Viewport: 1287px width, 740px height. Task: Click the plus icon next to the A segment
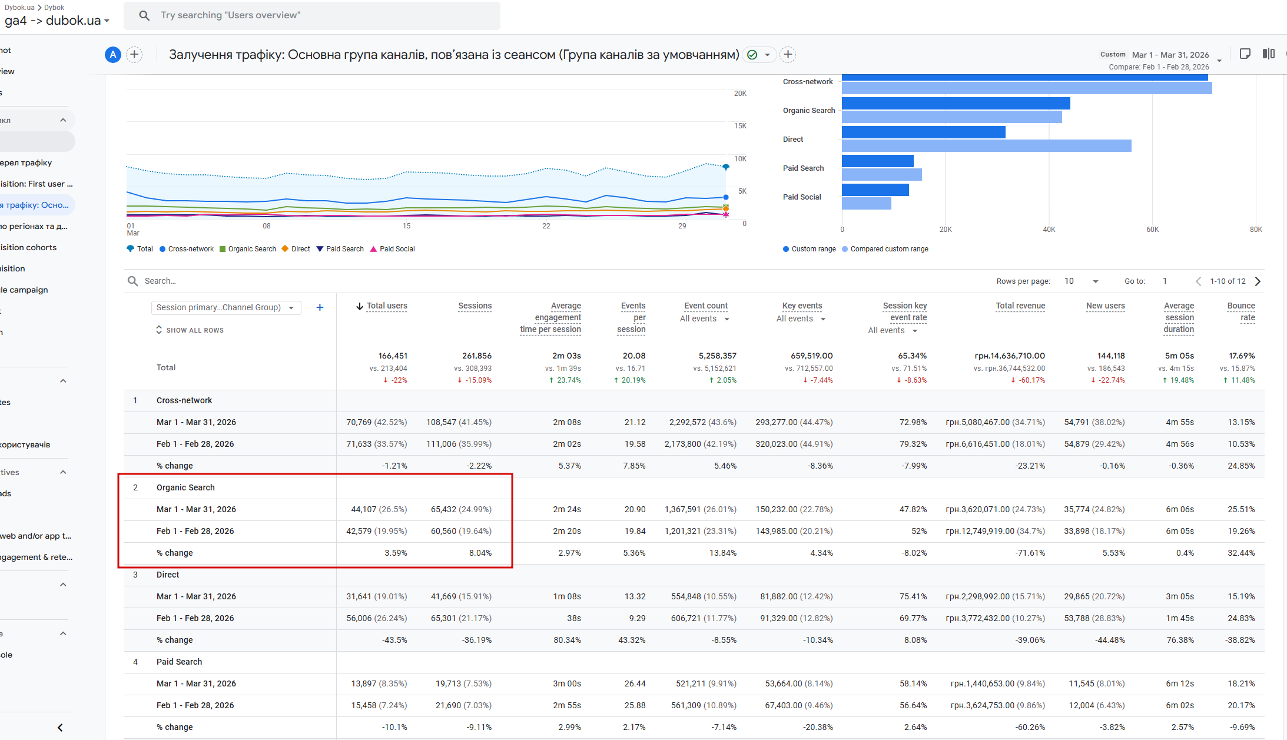[x=134, y=55]
